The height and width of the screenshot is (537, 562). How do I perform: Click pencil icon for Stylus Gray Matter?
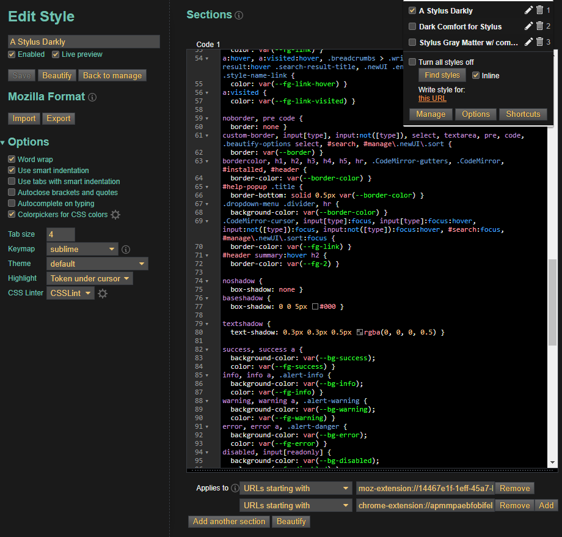pos(529,42)
